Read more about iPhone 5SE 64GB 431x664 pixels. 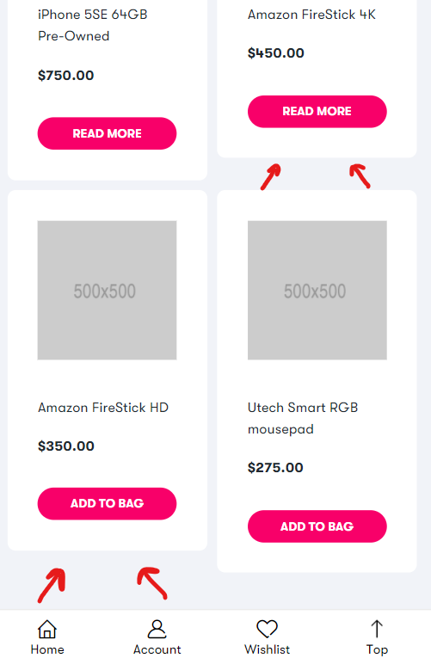[108, 133]
